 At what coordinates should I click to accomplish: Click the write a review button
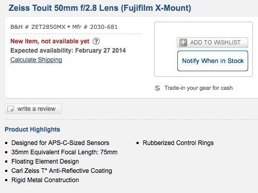[x=33, y=109]
